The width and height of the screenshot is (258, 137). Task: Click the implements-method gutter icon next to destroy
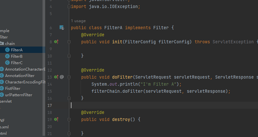[56, 119]
